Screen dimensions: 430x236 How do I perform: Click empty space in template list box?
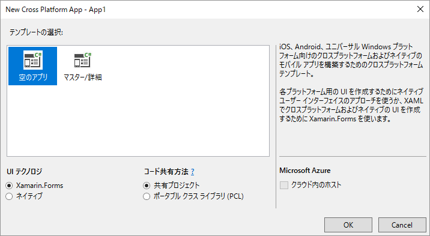pyautogui.click(x=165, y=121)
